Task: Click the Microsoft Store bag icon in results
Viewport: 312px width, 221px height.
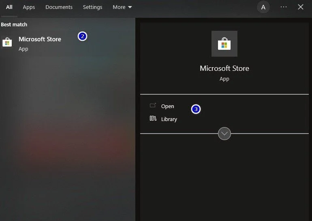Action: click(x=7, y=42)
